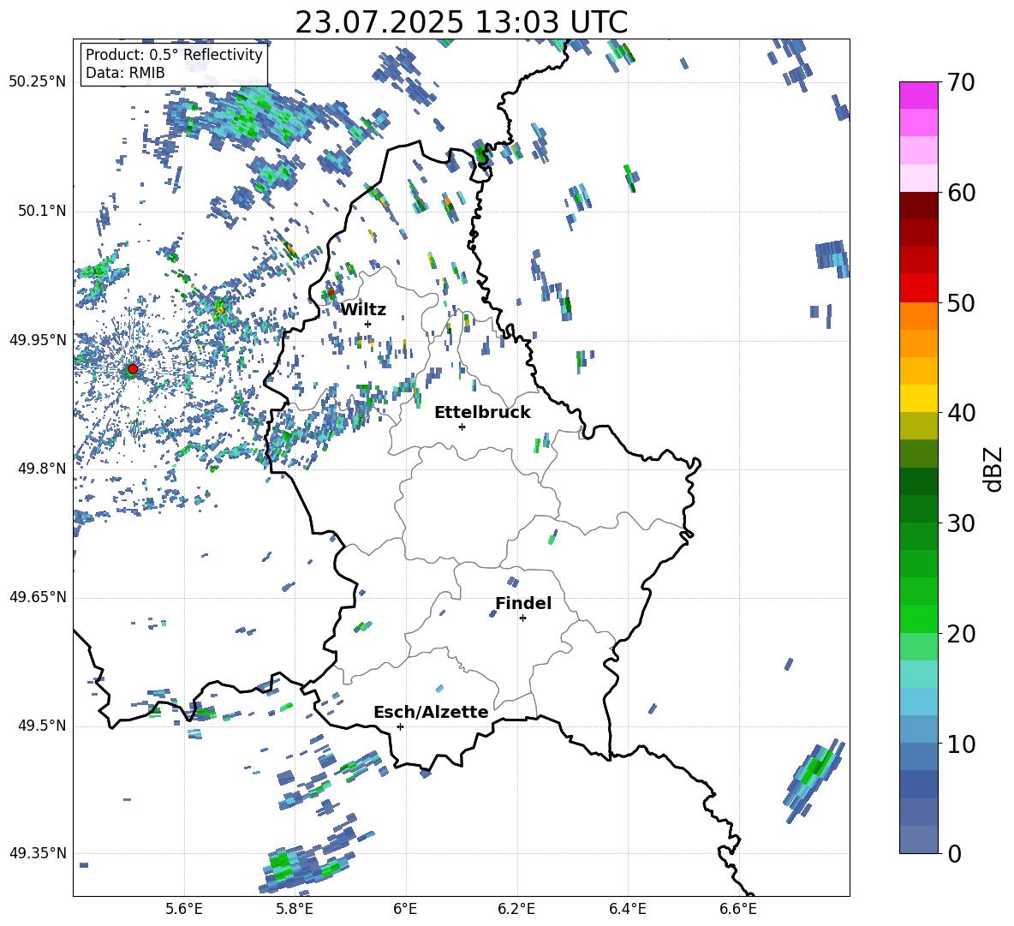This screenshot has height=926, width=1014.
Task: Click the 49.5°N latitude label
Action: tap(41, 726)
